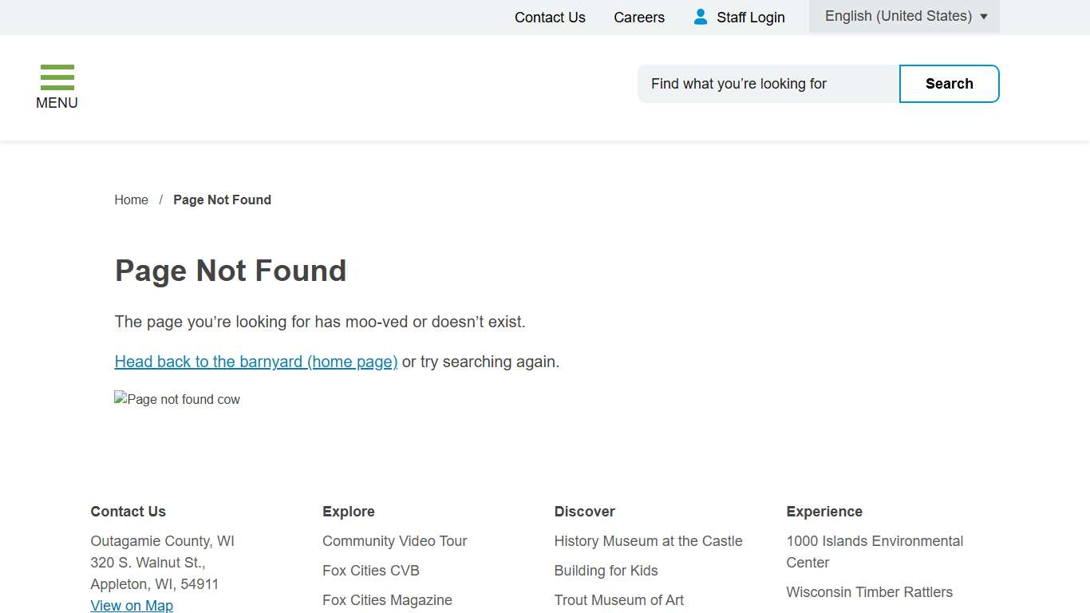Collapse the language picker chevron
The image size is (1090, 613).
pos(983,17)
